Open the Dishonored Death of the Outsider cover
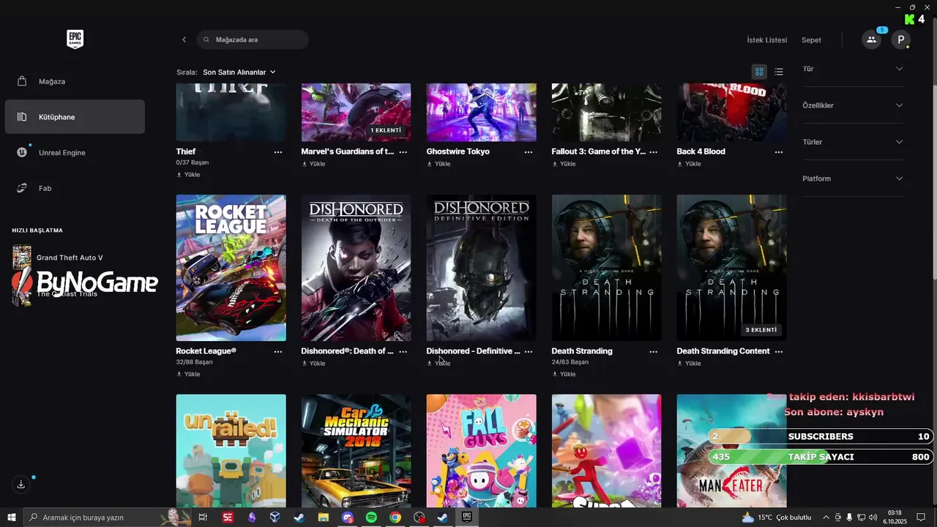 [x=356, y=268]
